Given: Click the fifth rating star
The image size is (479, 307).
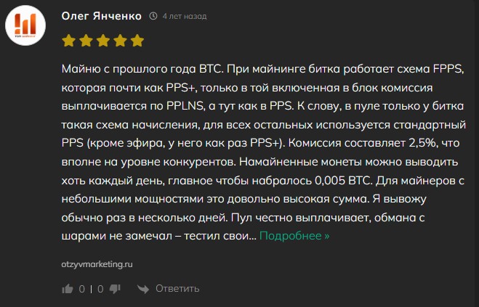Looking at the screenshot, I should click(x=137, y=41).
